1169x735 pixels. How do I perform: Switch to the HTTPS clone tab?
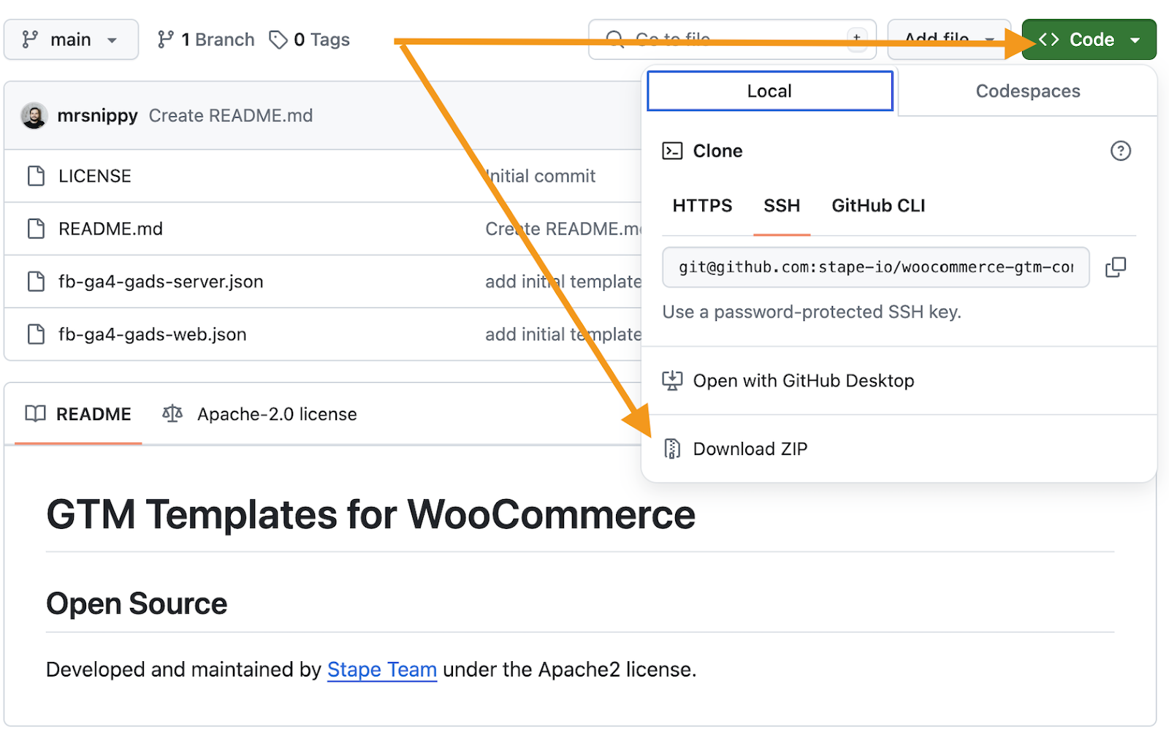point(702,206)
